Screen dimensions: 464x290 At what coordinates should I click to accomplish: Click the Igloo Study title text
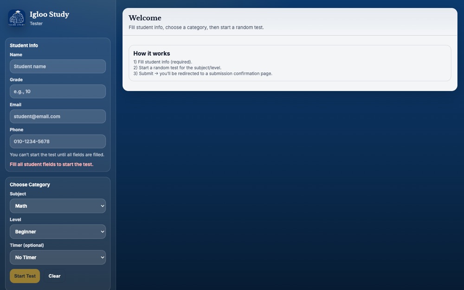point(50,14)
